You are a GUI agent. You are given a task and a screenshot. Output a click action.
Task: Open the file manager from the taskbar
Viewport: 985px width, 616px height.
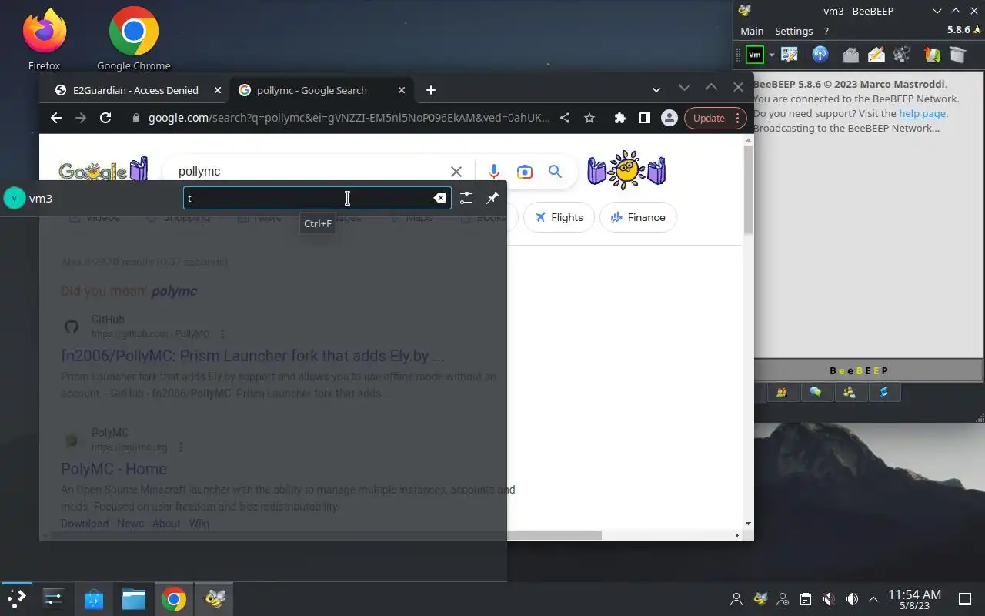coord(134,598)
